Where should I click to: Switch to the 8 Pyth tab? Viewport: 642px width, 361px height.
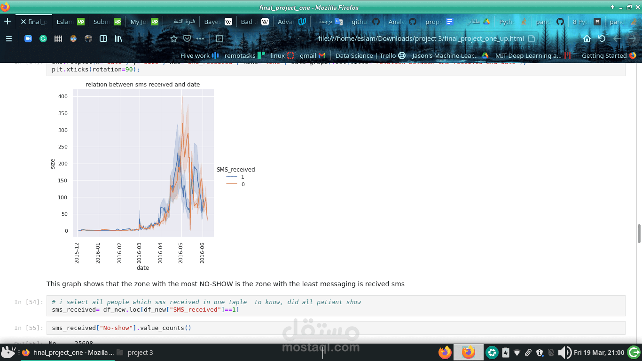click(x=587, y=22)
